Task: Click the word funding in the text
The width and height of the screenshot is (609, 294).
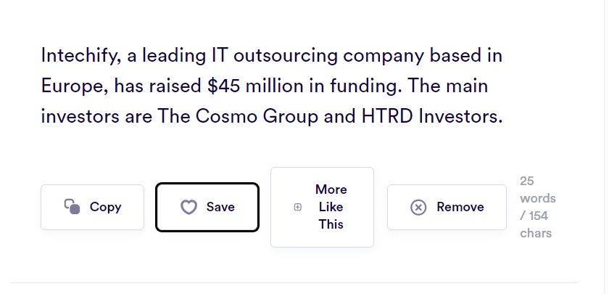Action: point(362,86)
